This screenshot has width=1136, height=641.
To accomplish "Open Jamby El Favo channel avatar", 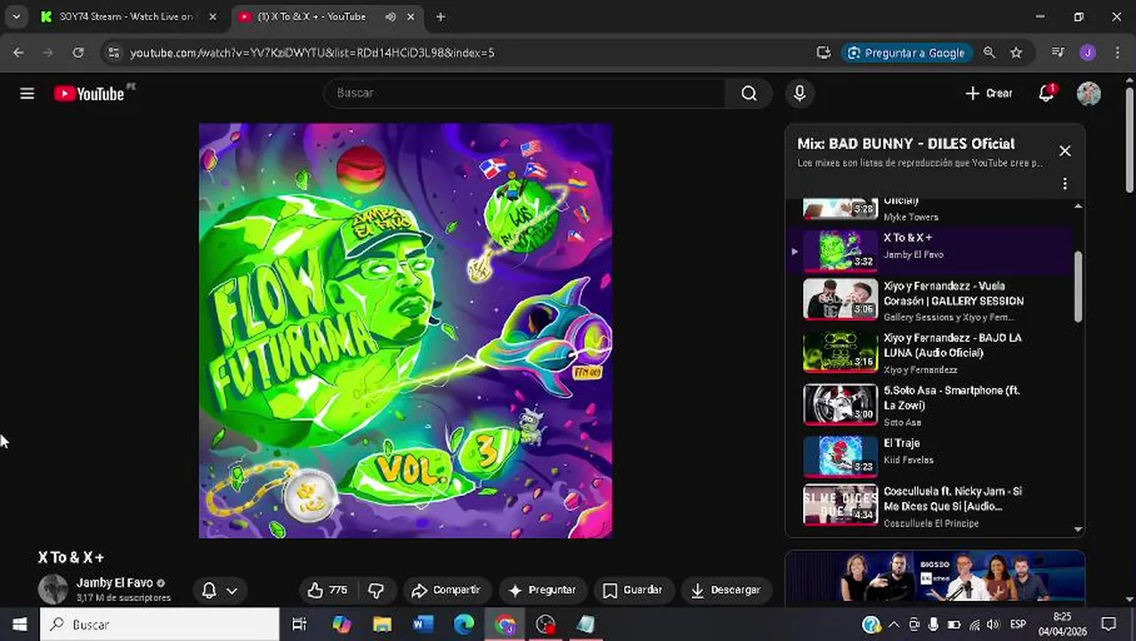I will (x=53, y=589).
